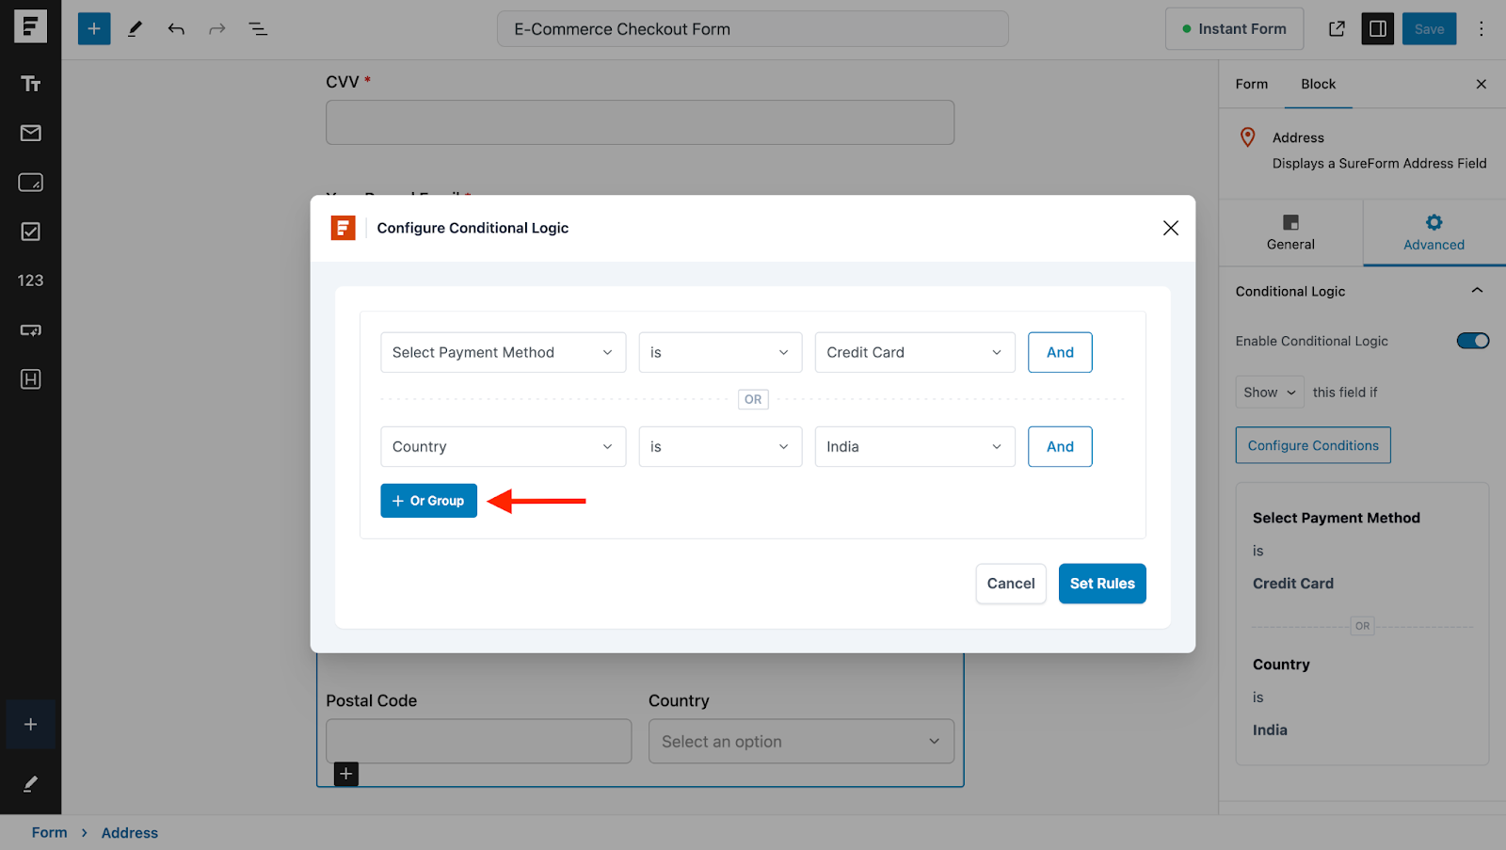1506x850 pixels.
Task: Switch to the Form tab
Action: pos(1251,84)
